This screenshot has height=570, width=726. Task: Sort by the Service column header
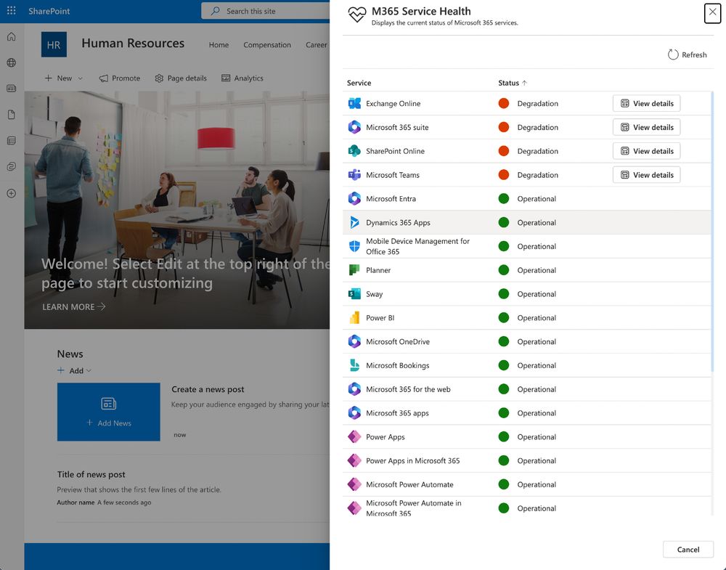tap(359, 83)
